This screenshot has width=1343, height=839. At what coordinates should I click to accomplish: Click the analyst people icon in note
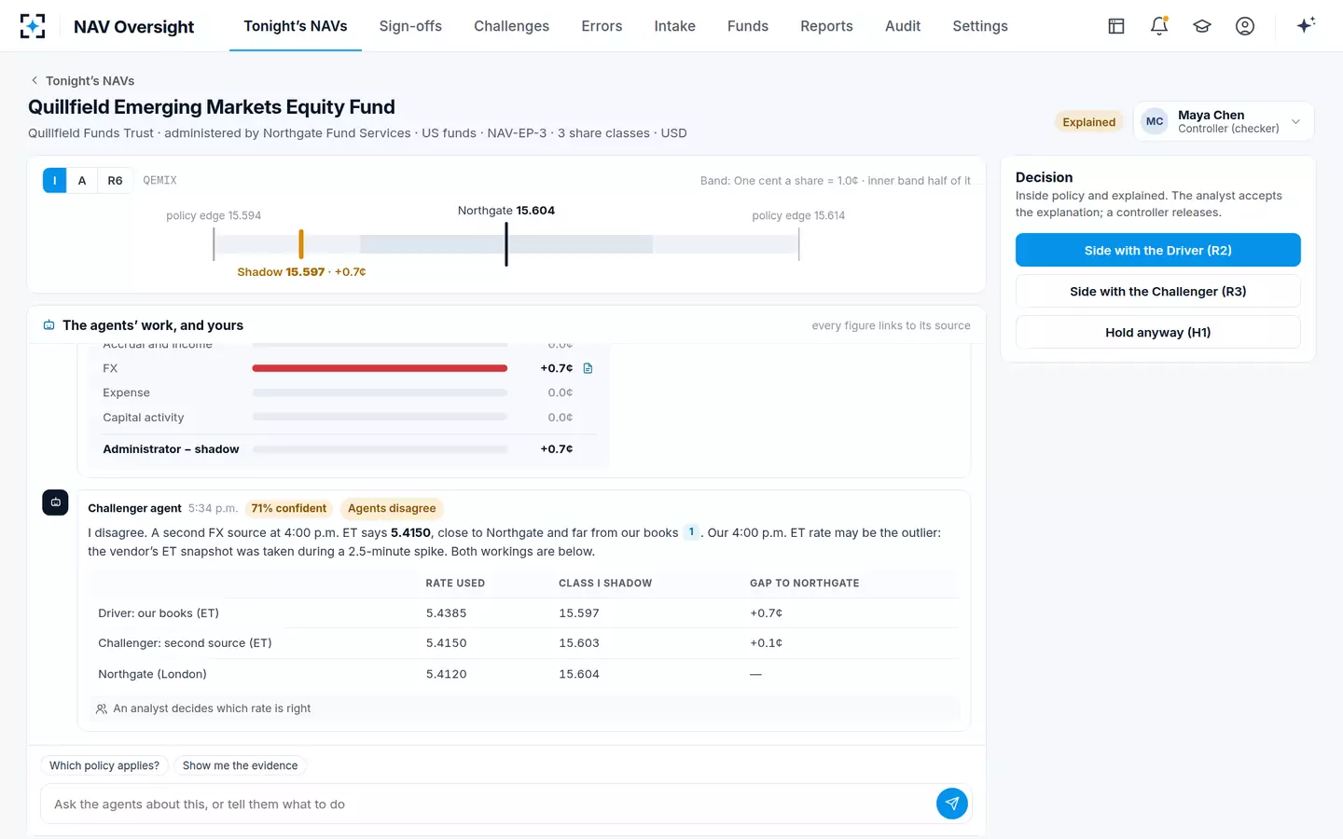pos(102,708)
